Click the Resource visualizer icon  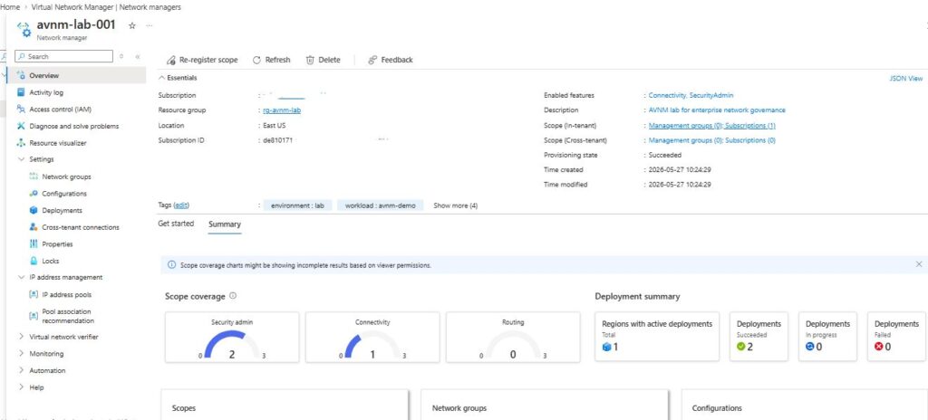[x=22, y=142]
